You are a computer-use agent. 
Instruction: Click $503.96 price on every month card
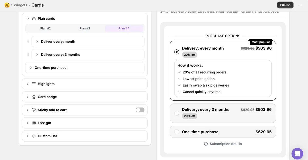coord(264,48)
